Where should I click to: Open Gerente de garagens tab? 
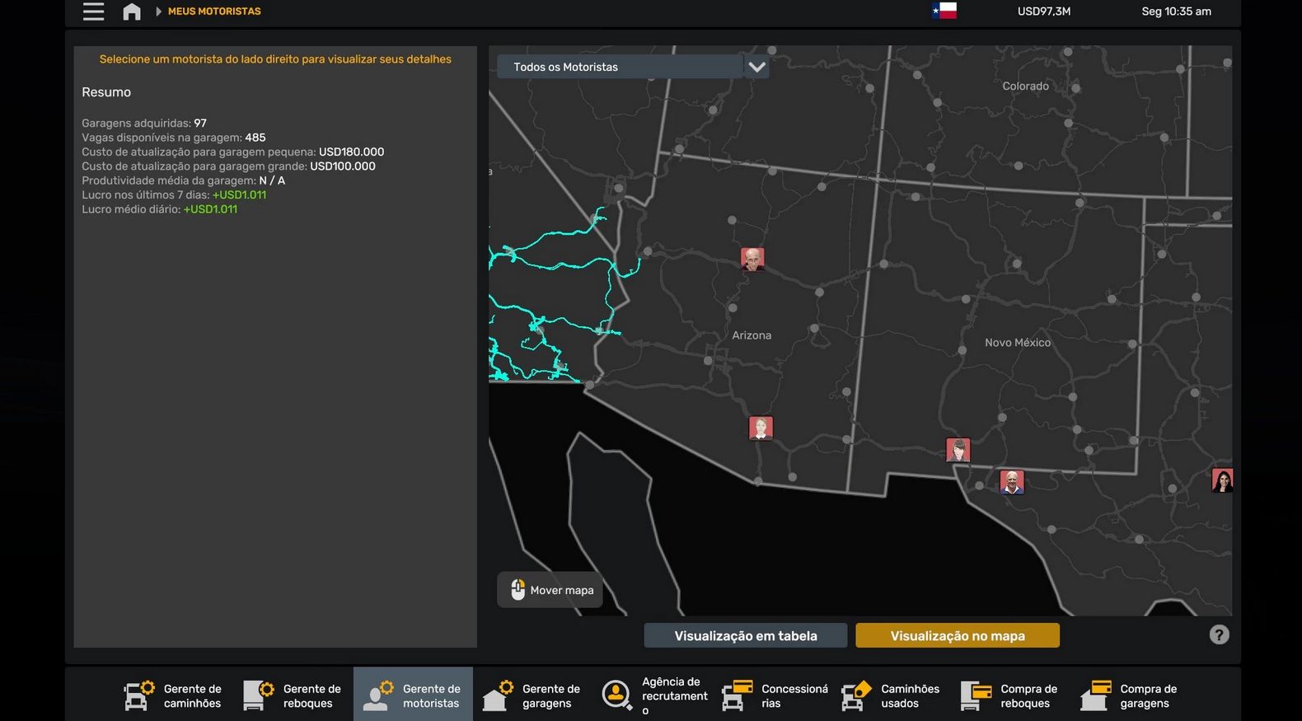pyautogui.click(x=532, y=695)
